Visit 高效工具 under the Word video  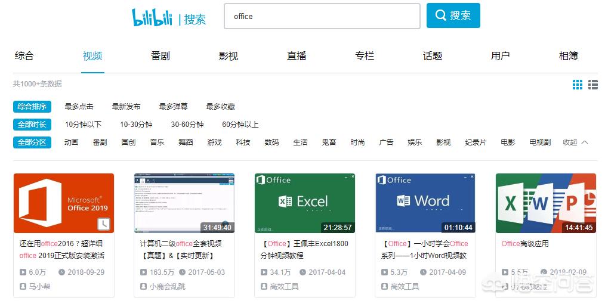(405, 286)
